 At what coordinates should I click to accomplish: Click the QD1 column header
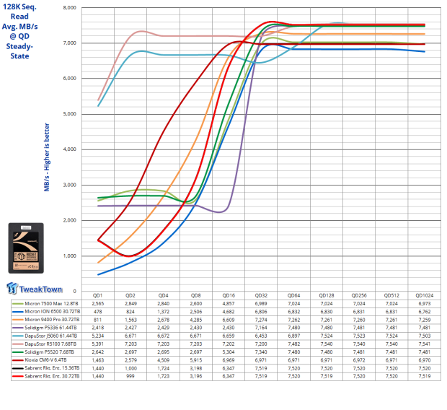pos(98,295)
